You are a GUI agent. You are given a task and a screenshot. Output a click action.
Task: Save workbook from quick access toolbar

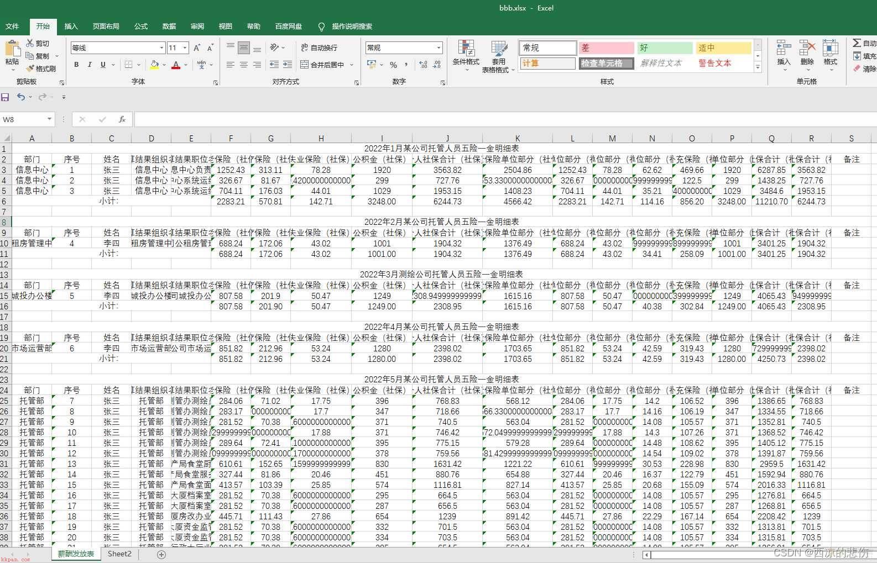5,97
